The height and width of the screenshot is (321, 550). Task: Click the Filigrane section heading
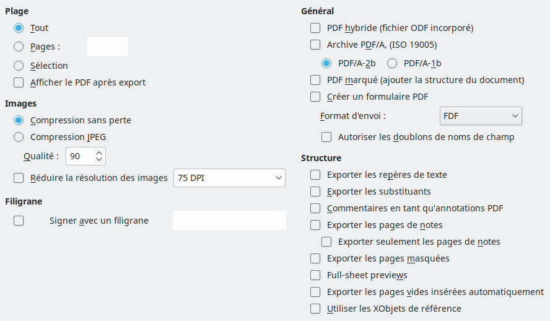coord(24,201)
